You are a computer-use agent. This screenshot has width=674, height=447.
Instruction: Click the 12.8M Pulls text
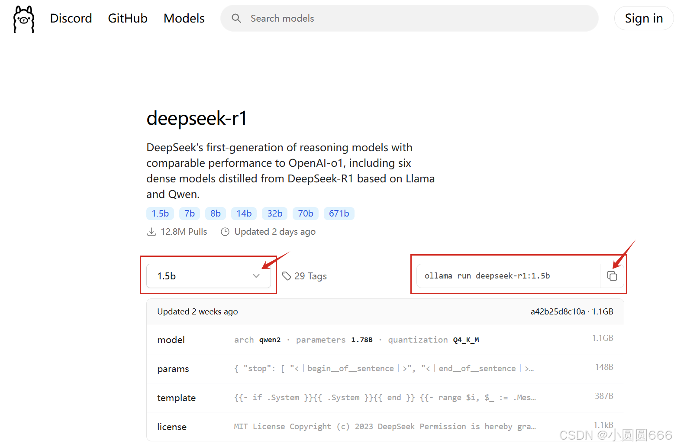click(x=184, y=232)
